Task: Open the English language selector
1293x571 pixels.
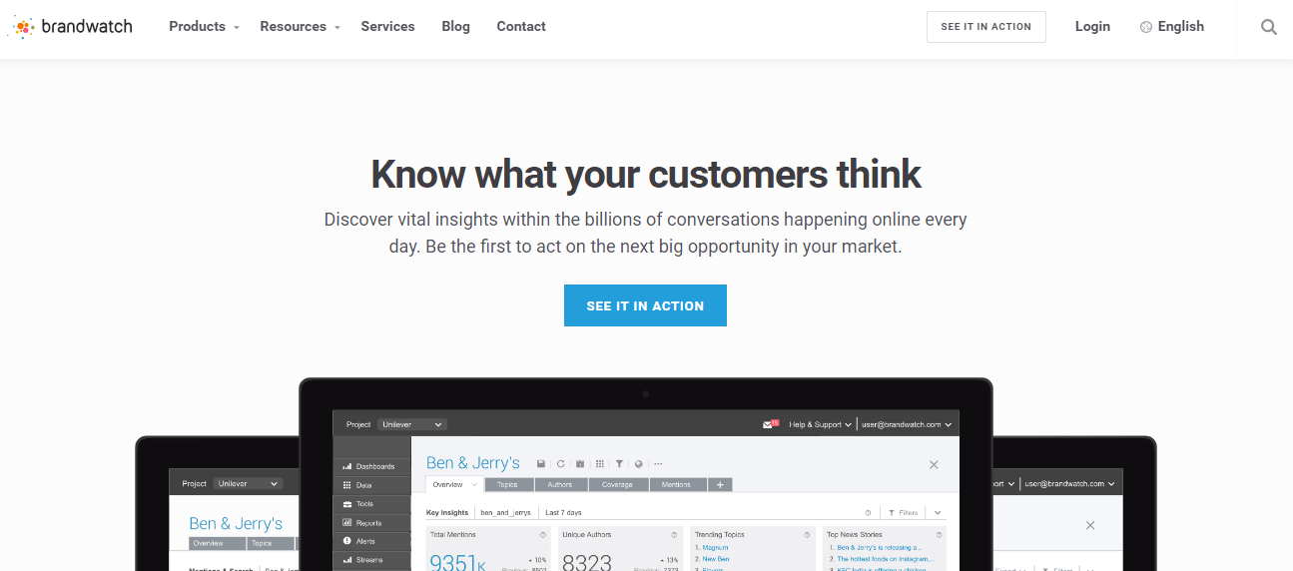Action: pyautogui.click(x=1172, y=27)
